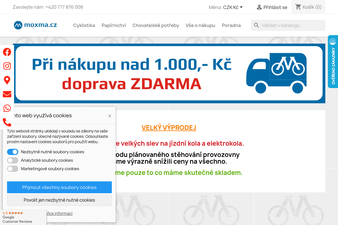Click the WhatsApp icon

(7, 108)
